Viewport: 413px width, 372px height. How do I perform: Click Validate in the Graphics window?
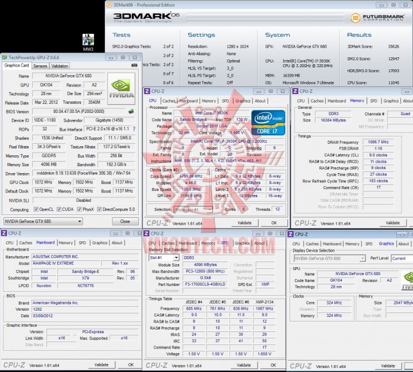click(388, 366)
